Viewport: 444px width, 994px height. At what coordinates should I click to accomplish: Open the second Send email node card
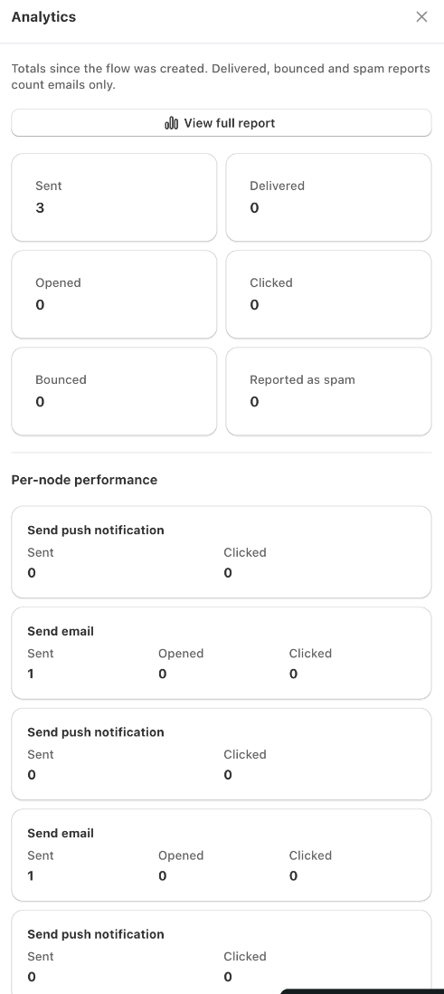[x=222, y=855]
